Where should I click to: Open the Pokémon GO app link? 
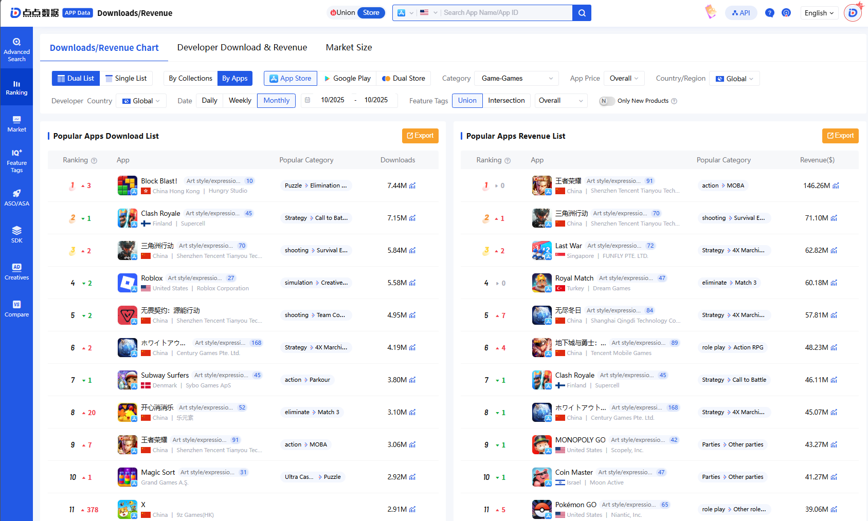(575, 505)
